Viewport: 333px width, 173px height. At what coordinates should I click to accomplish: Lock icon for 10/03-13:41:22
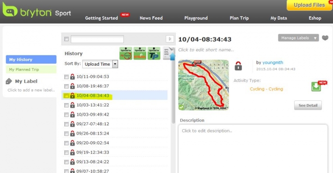pyautogui.click(x=73, y=105)
